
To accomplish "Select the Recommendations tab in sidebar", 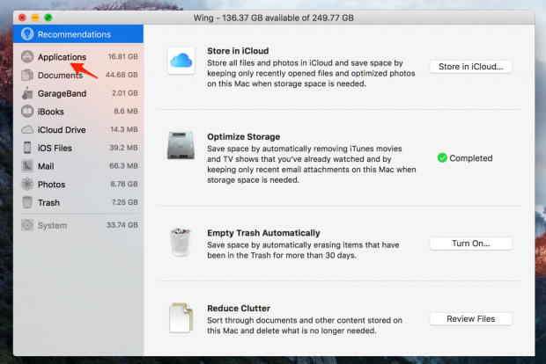I will (x=74, y=34).
